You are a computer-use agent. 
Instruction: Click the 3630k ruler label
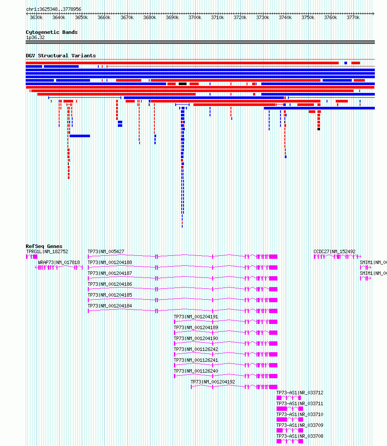[36, 18]
